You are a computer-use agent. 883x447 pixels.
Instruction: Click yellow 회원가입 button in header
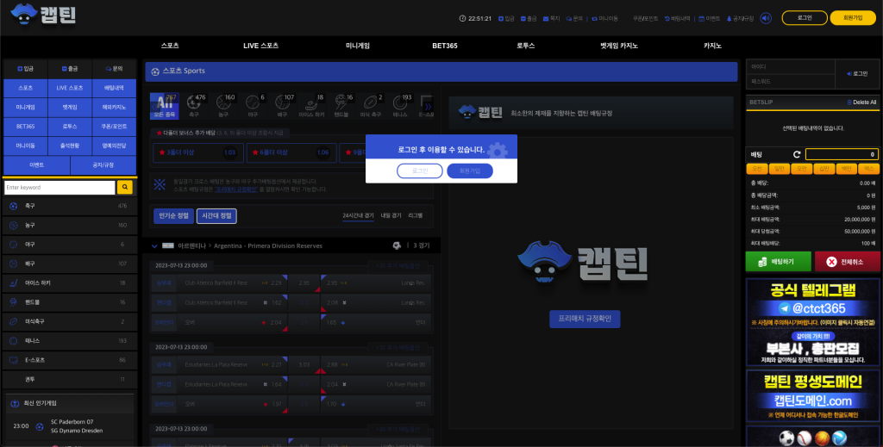click(x=853, y=18)
